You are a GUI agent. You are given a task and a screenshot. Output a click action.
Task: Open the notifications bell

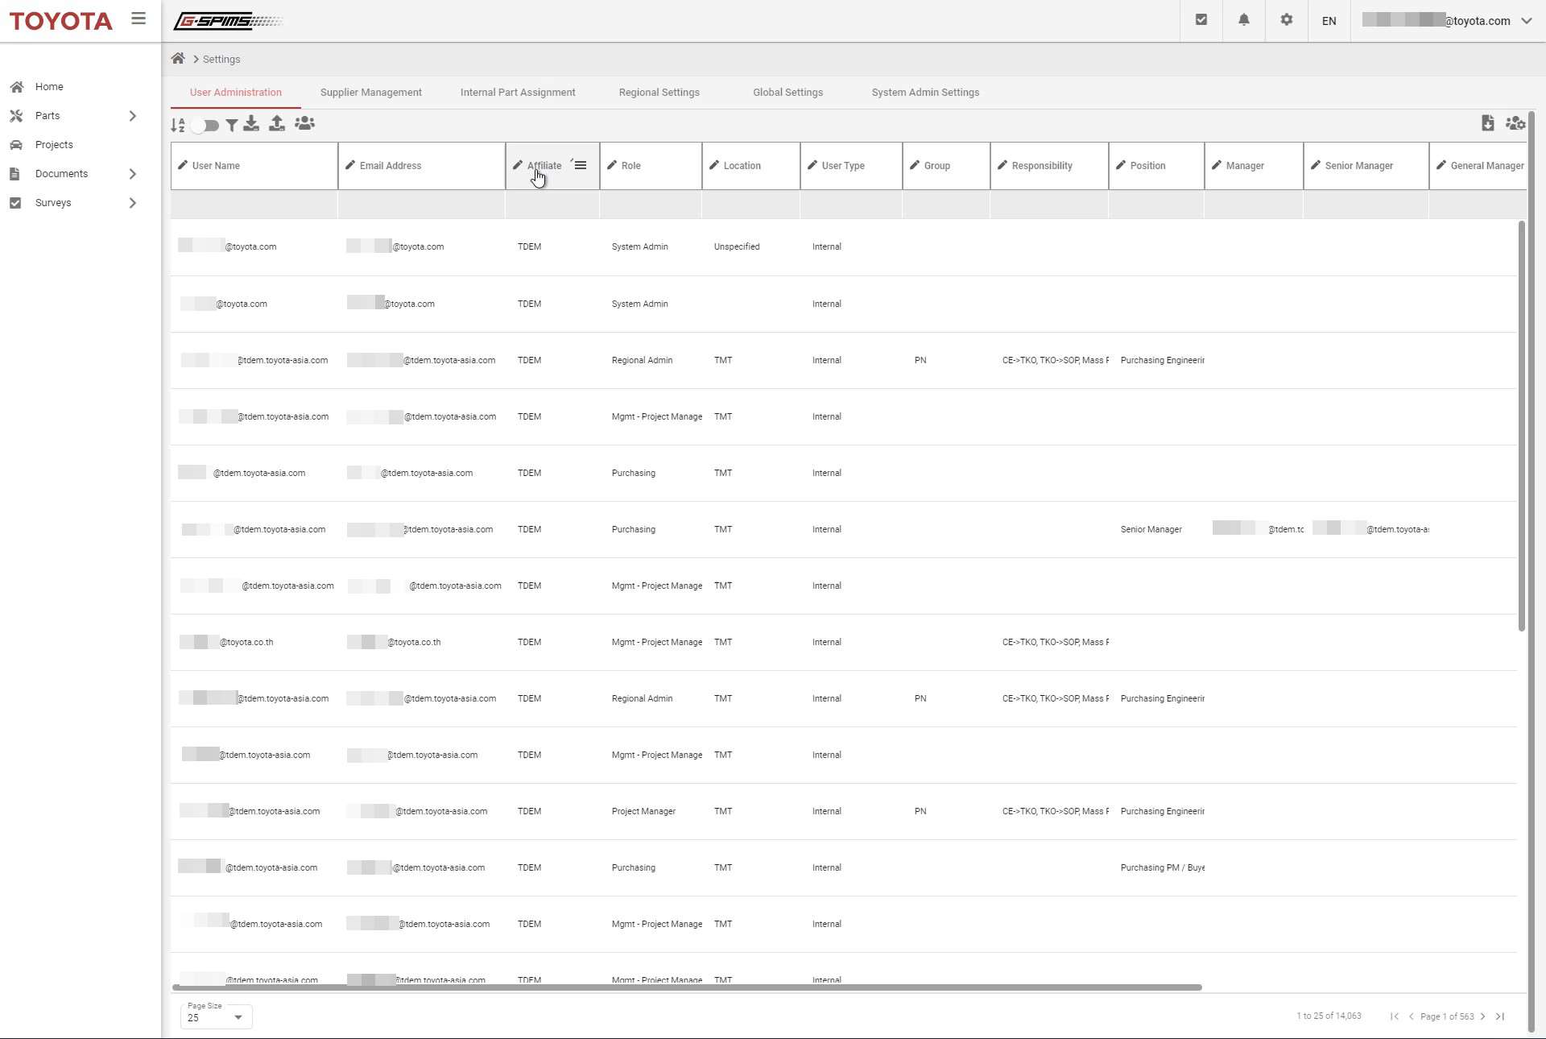1243,20
